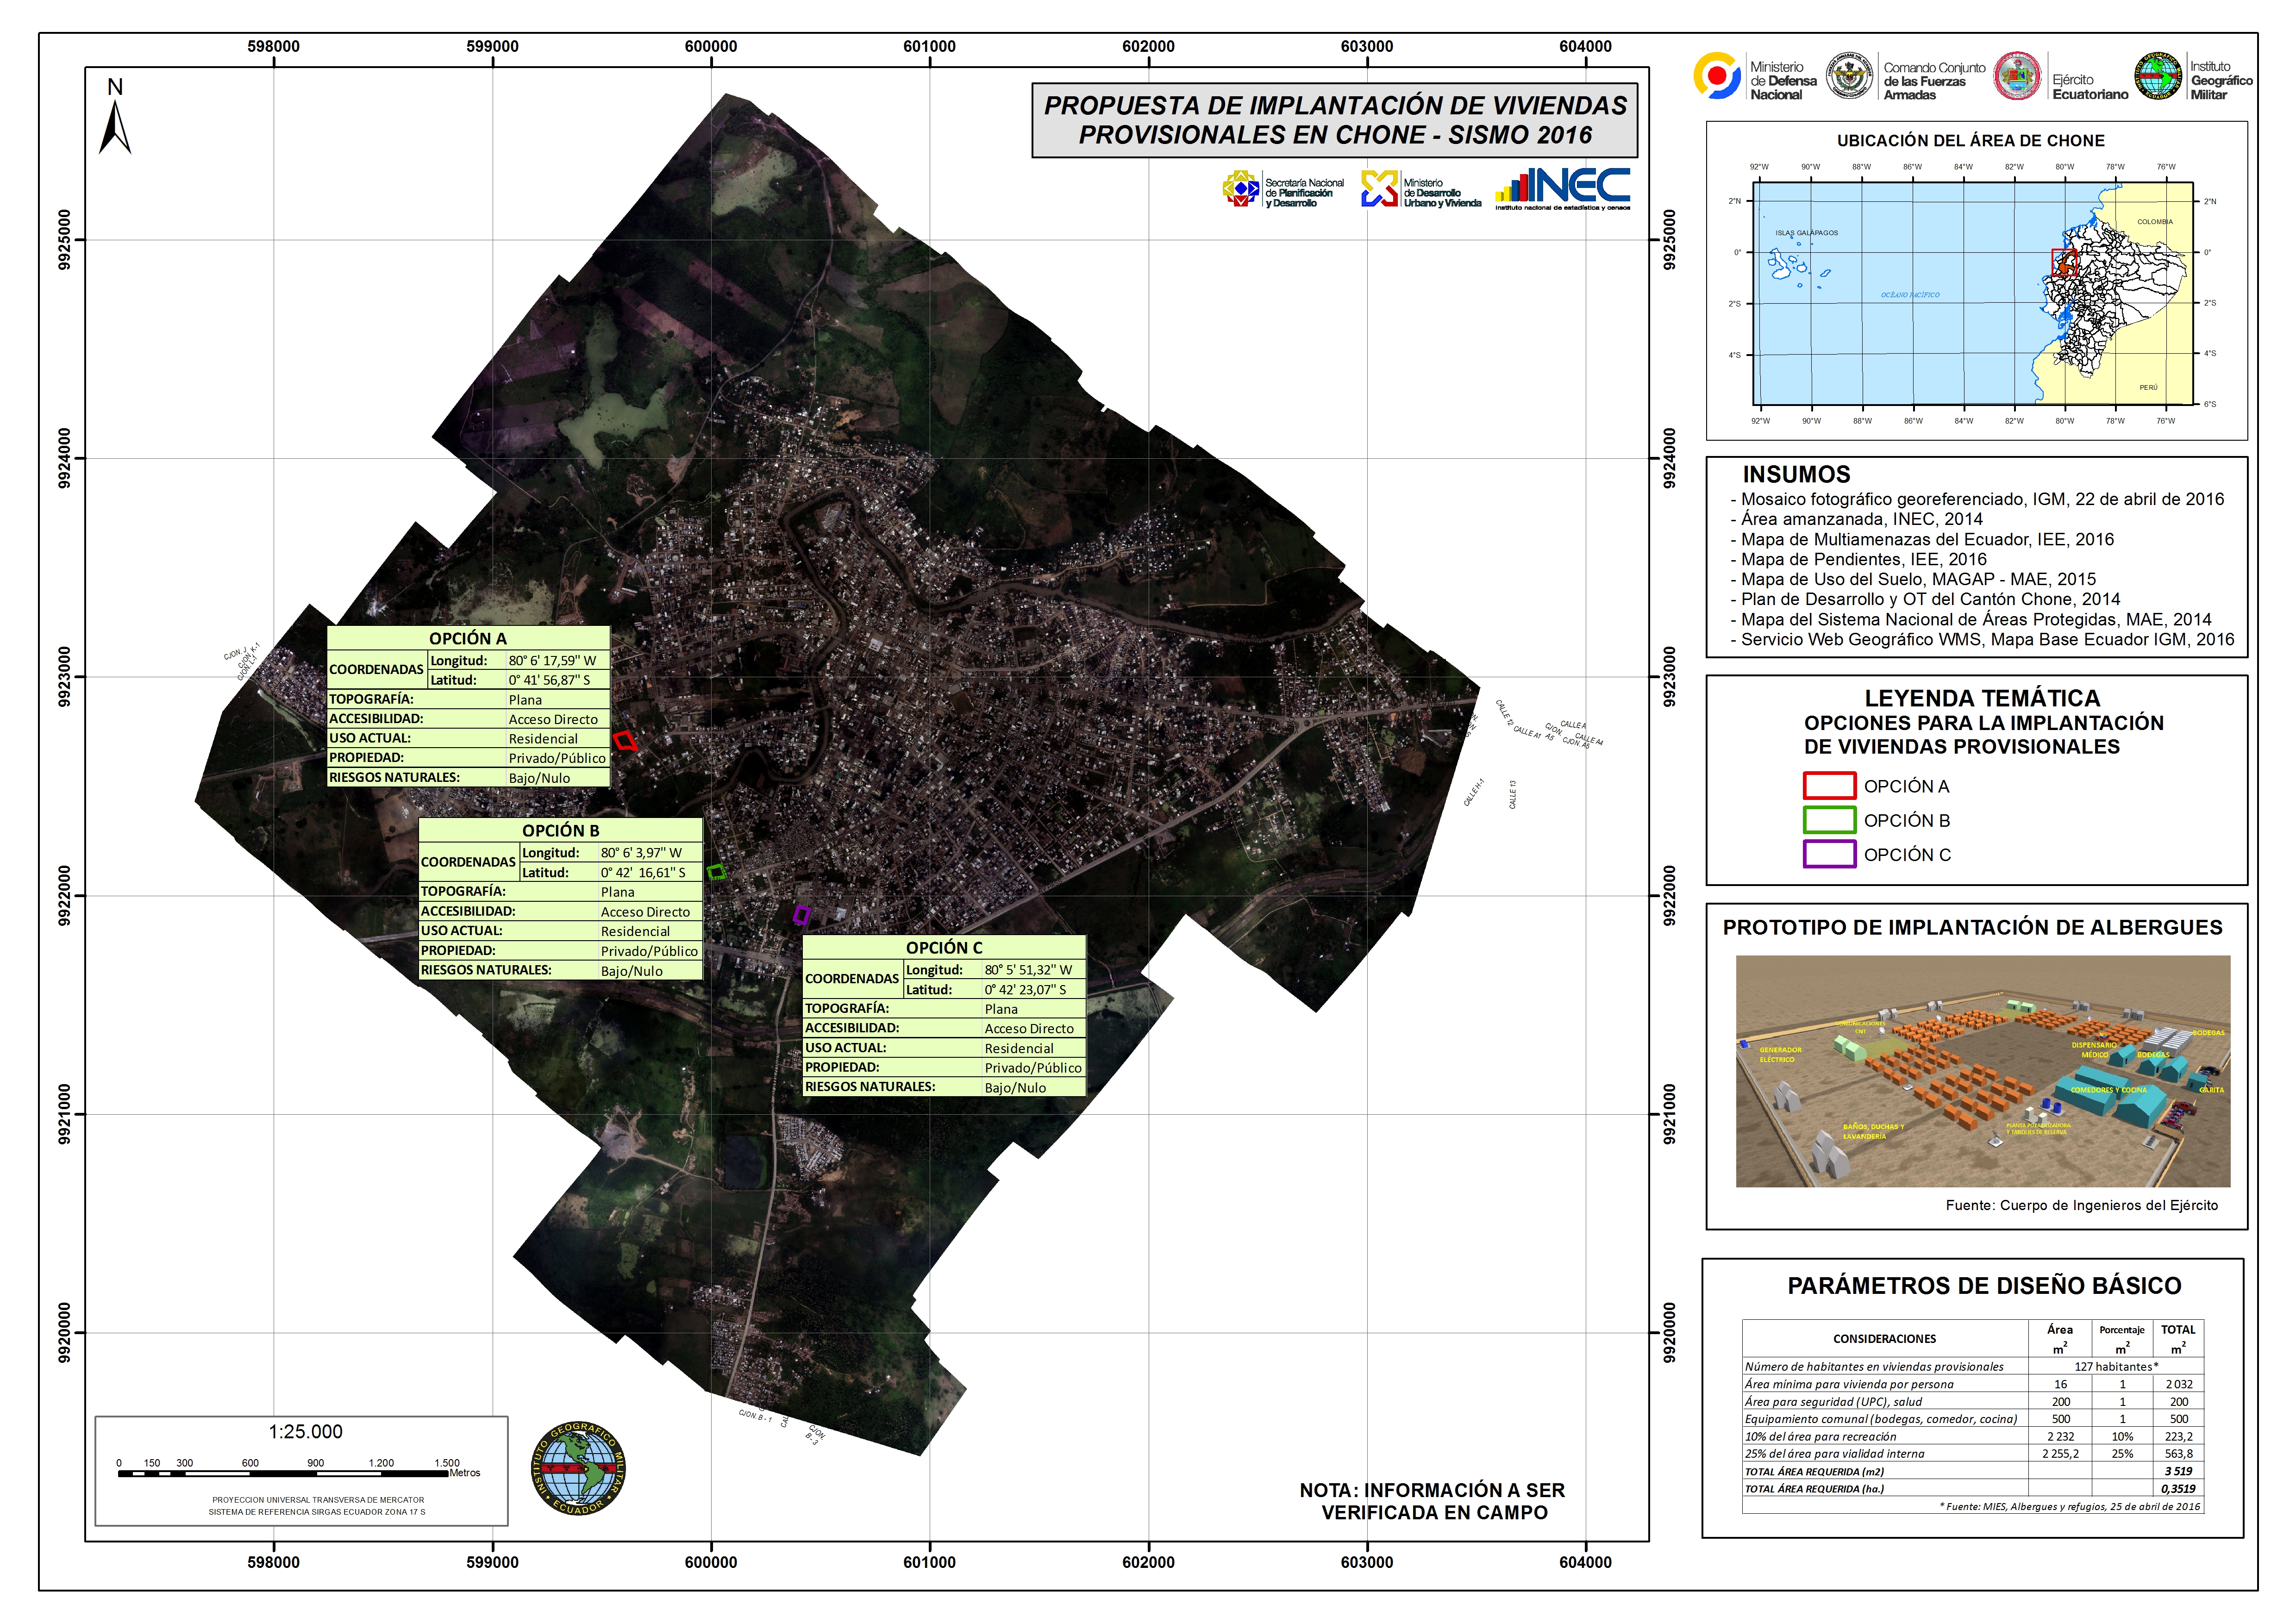Click the Ministerio de Defensa Nacional logo

(1716, 76)
